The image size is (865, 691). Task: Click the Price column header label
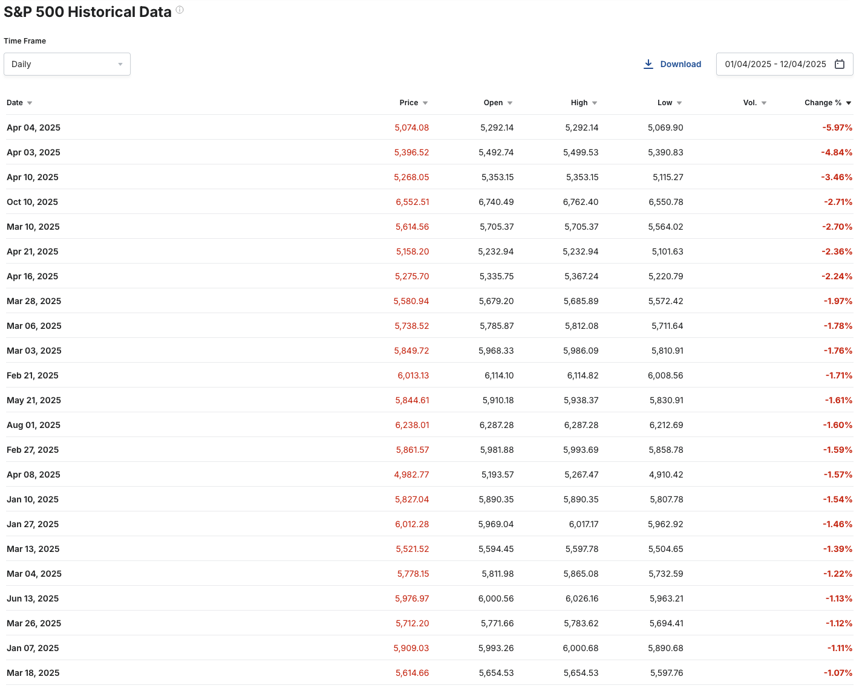pyautogui.click(x=409, y=103)
